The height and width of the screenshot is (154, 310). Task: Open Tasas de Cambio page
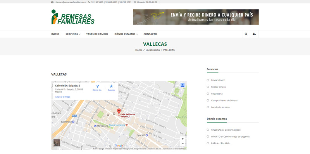(x=97, y=34)
